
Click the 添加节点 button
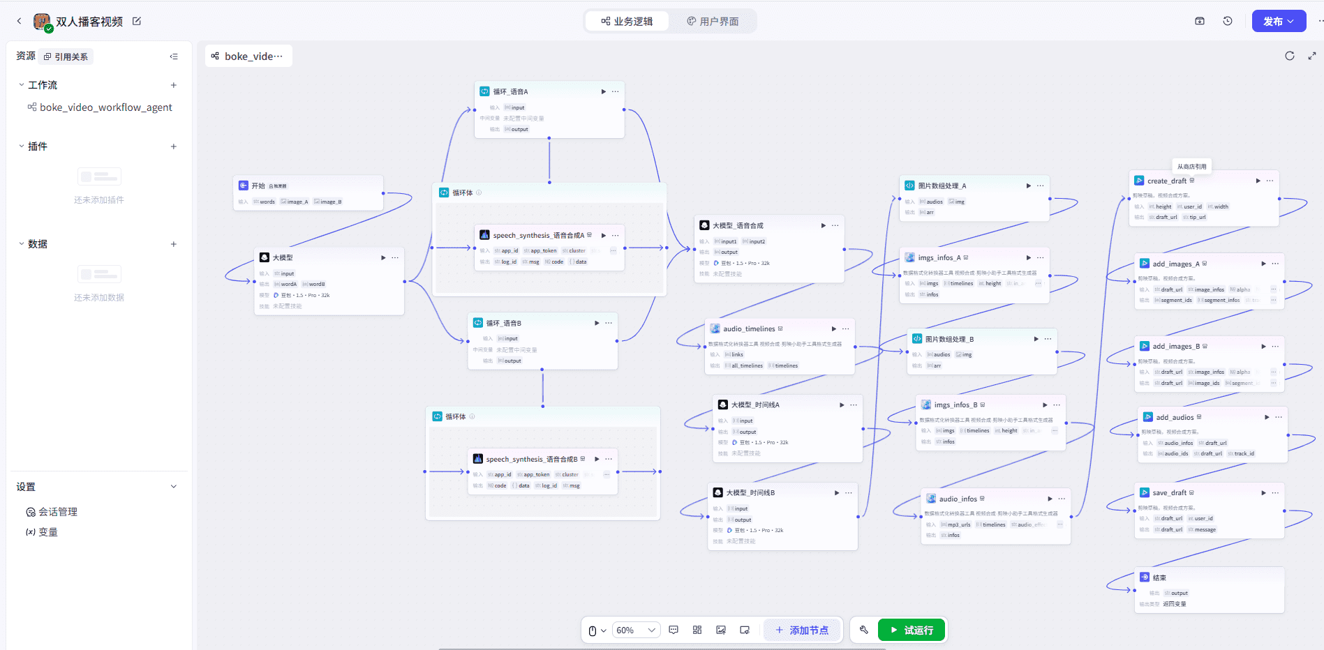802,630
